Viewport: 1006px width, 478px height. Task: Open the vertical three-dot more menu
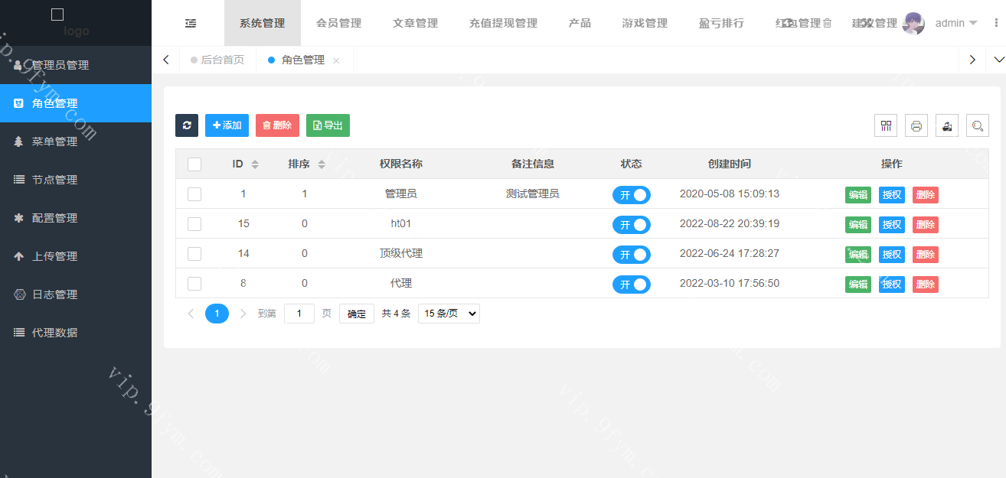(996, 23)
